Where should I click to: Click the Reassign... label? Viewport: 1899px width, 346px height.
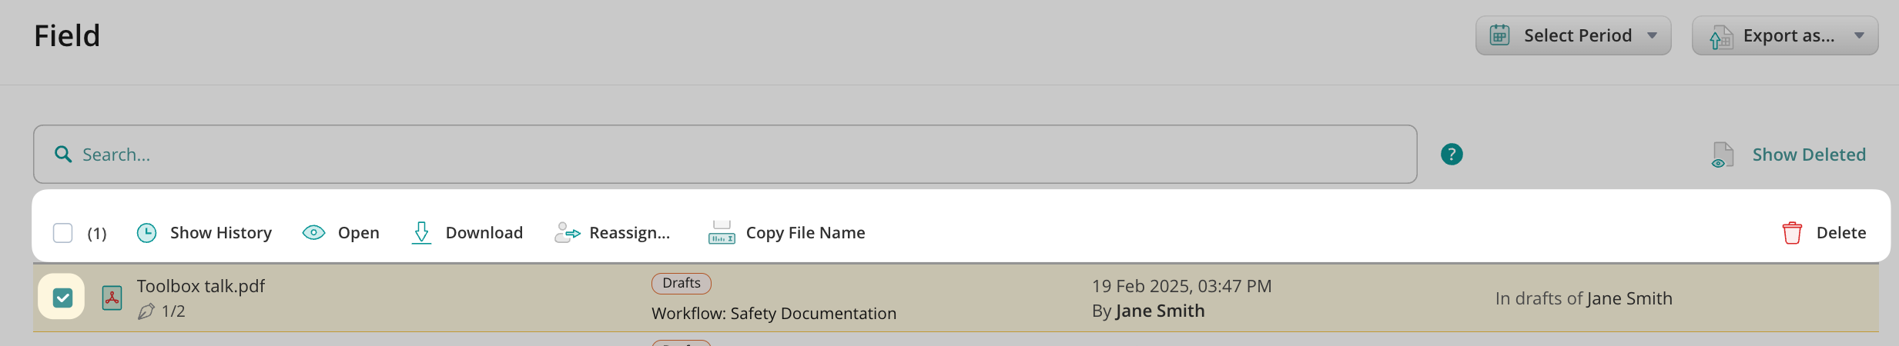point(629,233)
